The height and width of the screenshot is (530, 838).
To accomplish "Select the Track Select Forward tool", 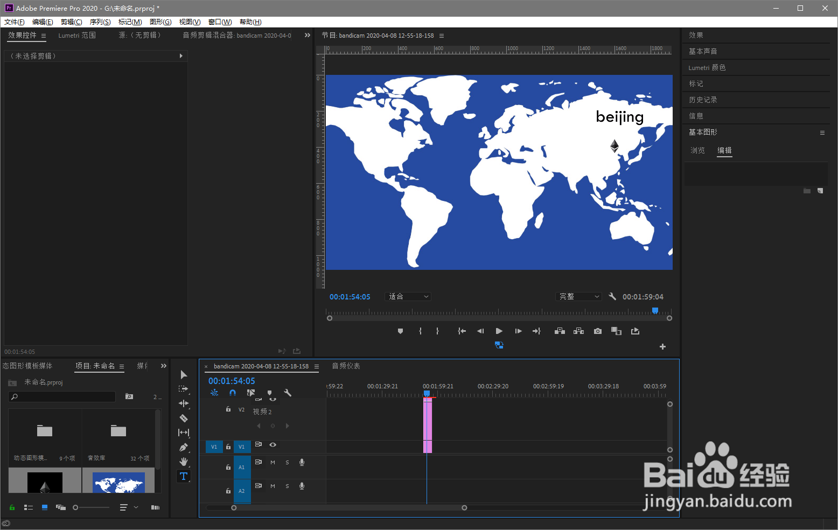I will click(x=184, y=389).
